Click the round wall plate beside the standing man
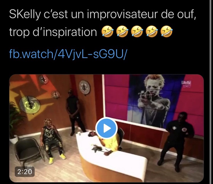Screen dimensions: 213x184 tap(85, 87)
